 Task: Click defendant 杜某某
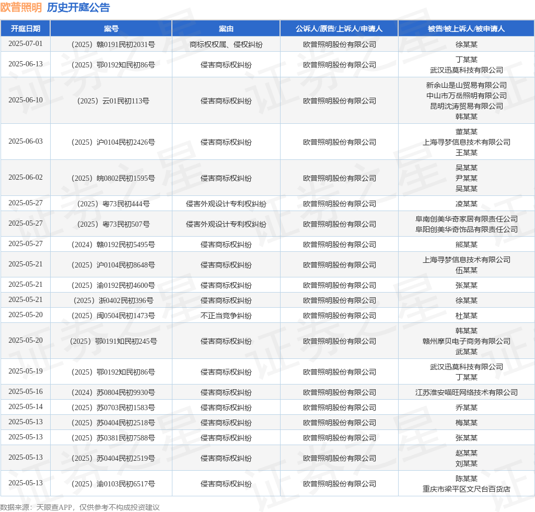(466, 316)
